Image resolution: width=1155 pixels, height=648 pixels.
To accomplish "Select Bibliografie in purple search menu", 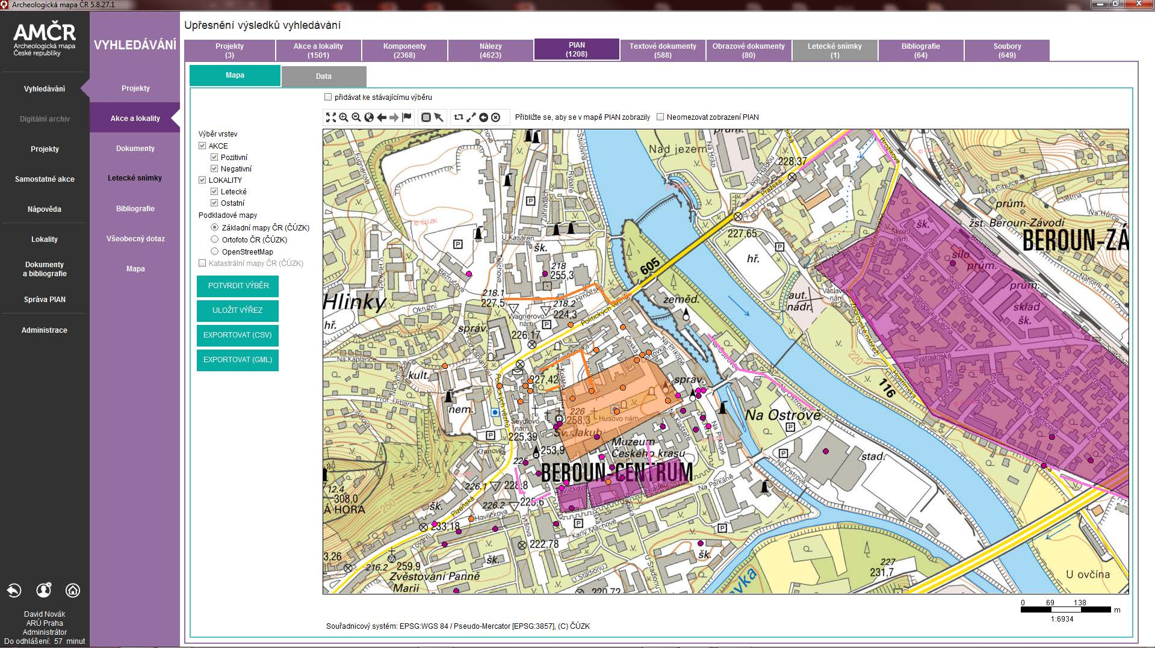I will click(135, 209).
